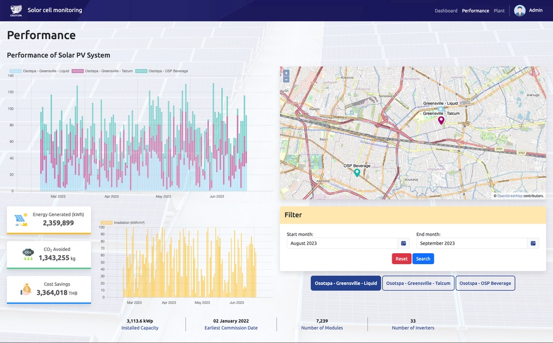Click the Cost Savings money bag icon
Screen dimensions: 553x343
26,289
